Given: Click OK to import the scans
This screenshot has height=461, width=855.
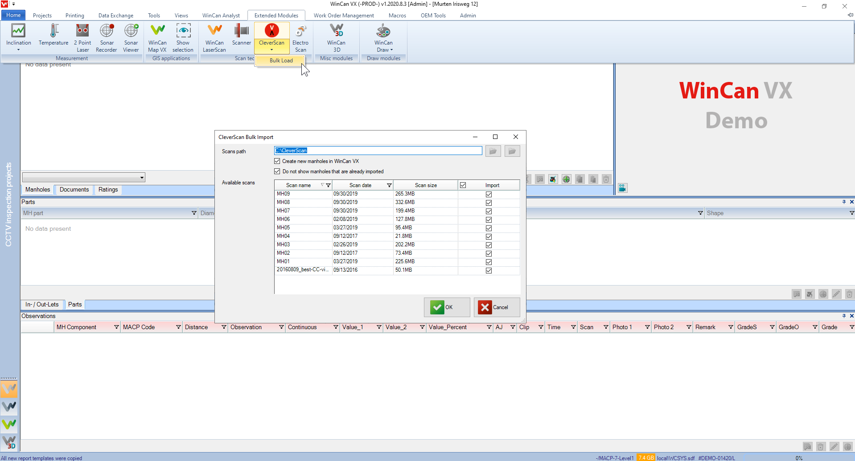Looking at the screenshot, I should pos(446,307).
